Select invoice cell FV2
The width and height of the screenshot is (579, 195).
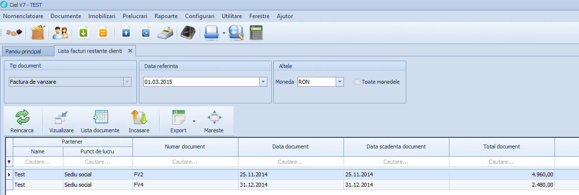(x=185, y=174)
